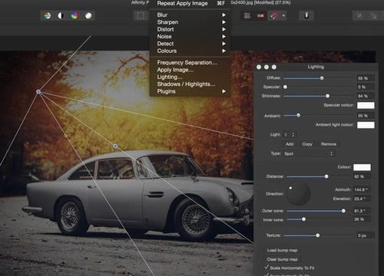The image size is (384, 276).
Task: Open the Detect submenu
Action: (190, 44)
